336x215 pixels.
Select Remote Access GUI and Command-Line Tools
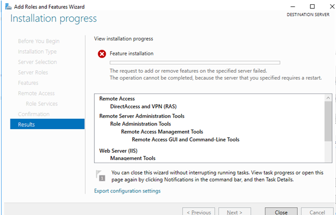(x=186, y=140)
